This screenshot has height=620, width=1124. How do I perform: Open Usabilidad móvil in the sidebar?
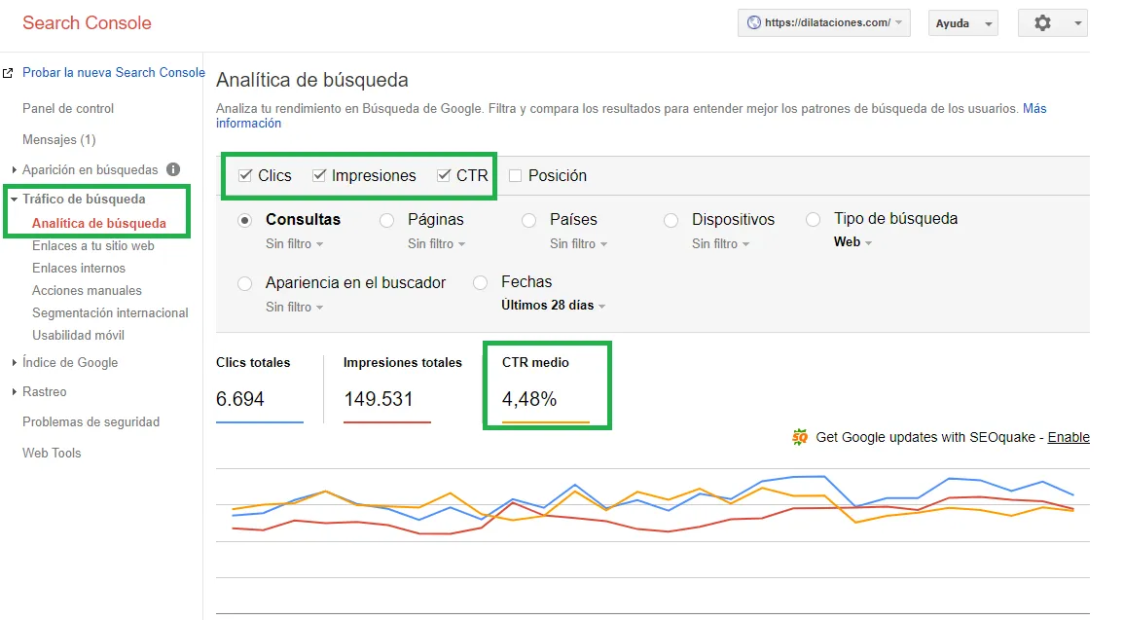point(78,336)
